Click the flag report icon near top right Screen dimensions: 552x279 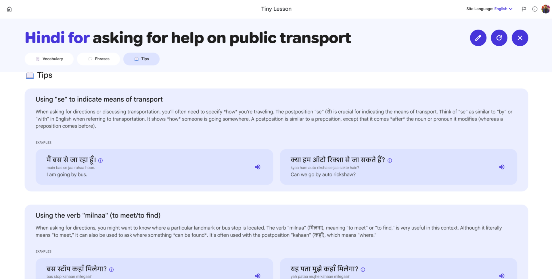(x=524, y=9)
